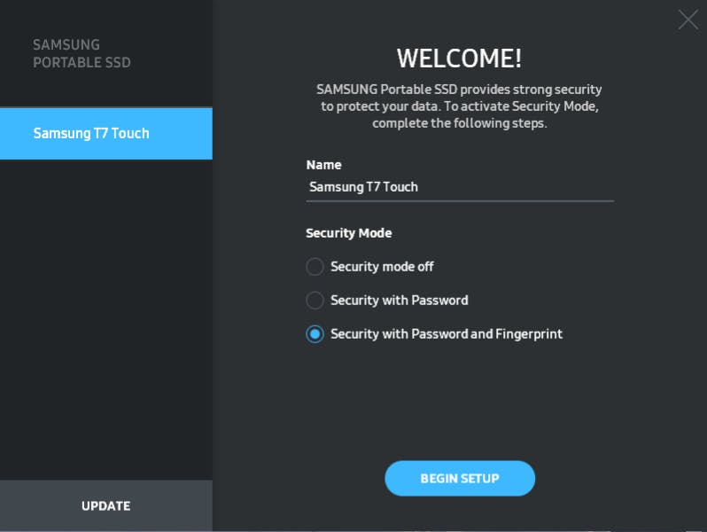The width and height of the screenshot is (707, 532).
Task: Click the underline beneath the Name field
Action: (x=459, y=200)
